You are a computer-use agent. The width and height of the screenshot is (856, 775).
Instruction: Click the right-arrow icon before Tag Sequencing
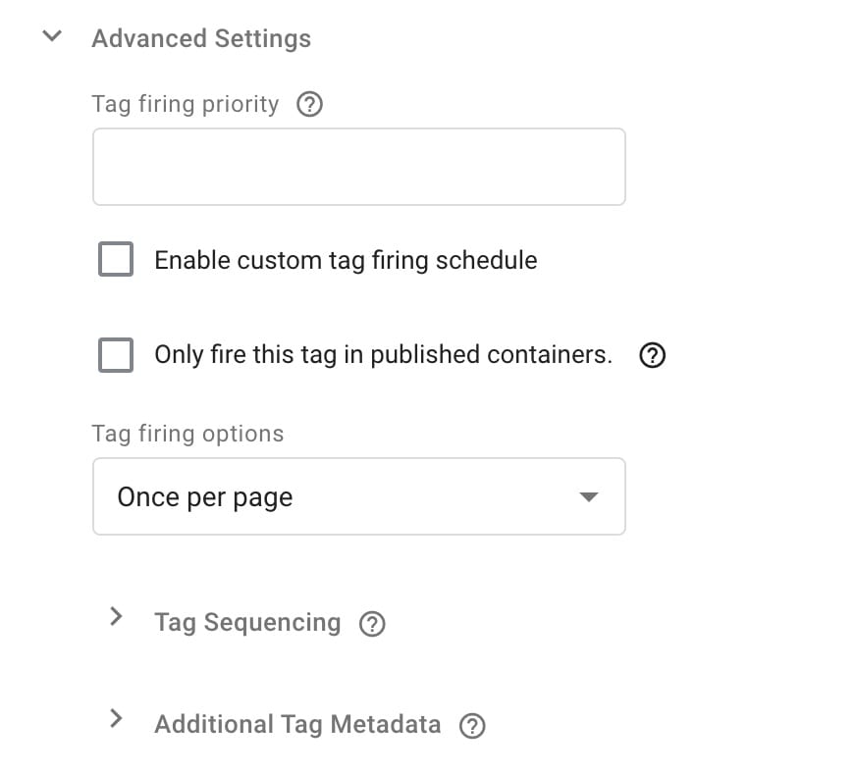pos(116,616)
